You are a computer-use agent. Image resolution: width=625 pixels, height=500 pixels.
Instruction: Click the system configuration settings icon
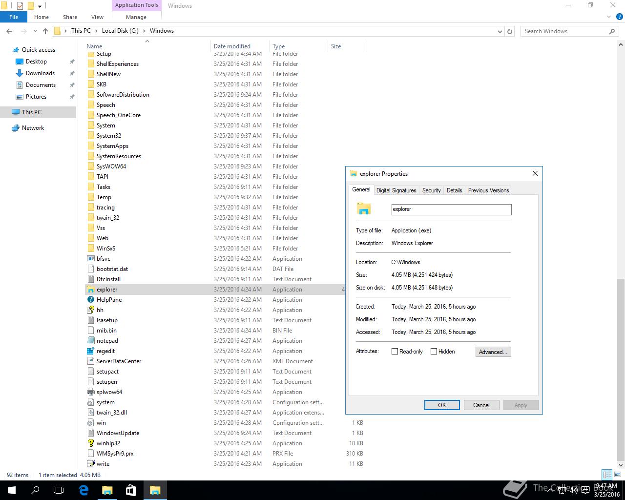click(x=90, y=402)
